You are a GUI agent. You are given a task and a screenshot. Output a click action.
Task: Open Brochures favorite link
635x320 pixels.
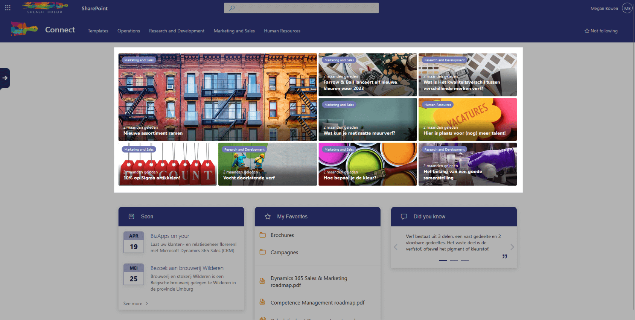tap(282, 235)
